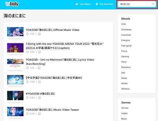The width and height of the screenshot is (158, 121).
Task: Click the 0:28 duration text
Action: tap(32, 114)
